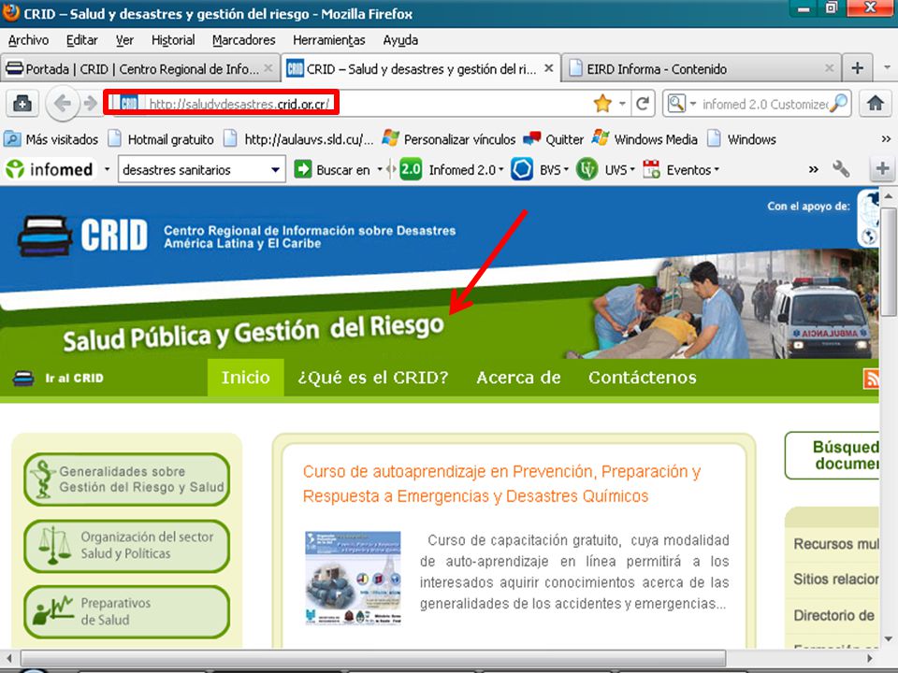The image size is (898, 673).
Task: Open the Eventos calendar icon
Action: pyautogui.click(x=652, y=169)
